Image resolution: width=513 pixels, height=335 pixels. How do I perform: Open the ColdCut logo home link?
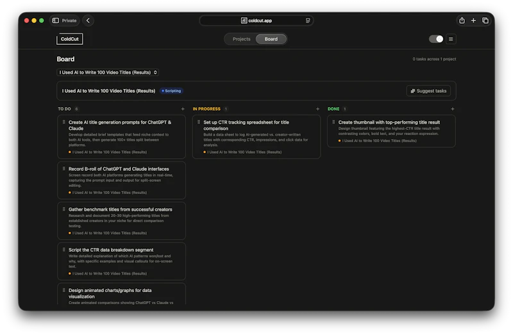pos(70,39)
